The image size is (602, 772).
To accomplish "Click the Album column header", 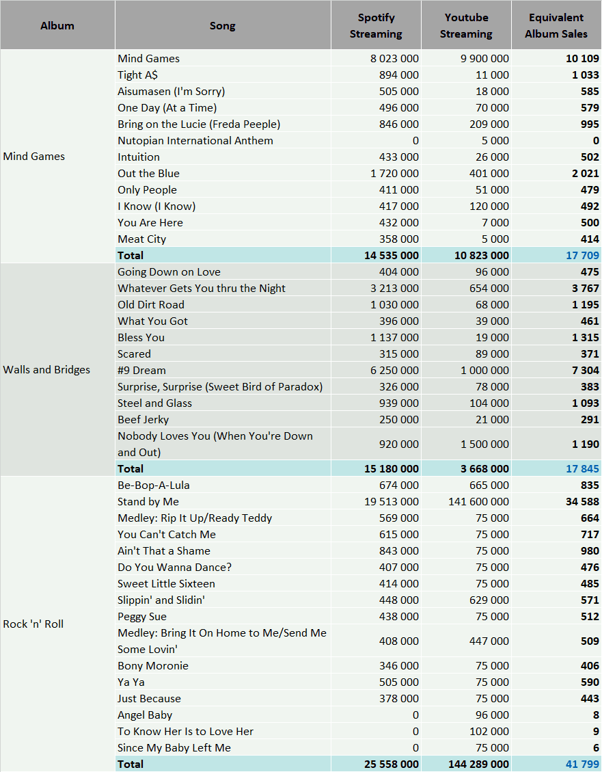I will pyautogui.click(x=57, y=25).
